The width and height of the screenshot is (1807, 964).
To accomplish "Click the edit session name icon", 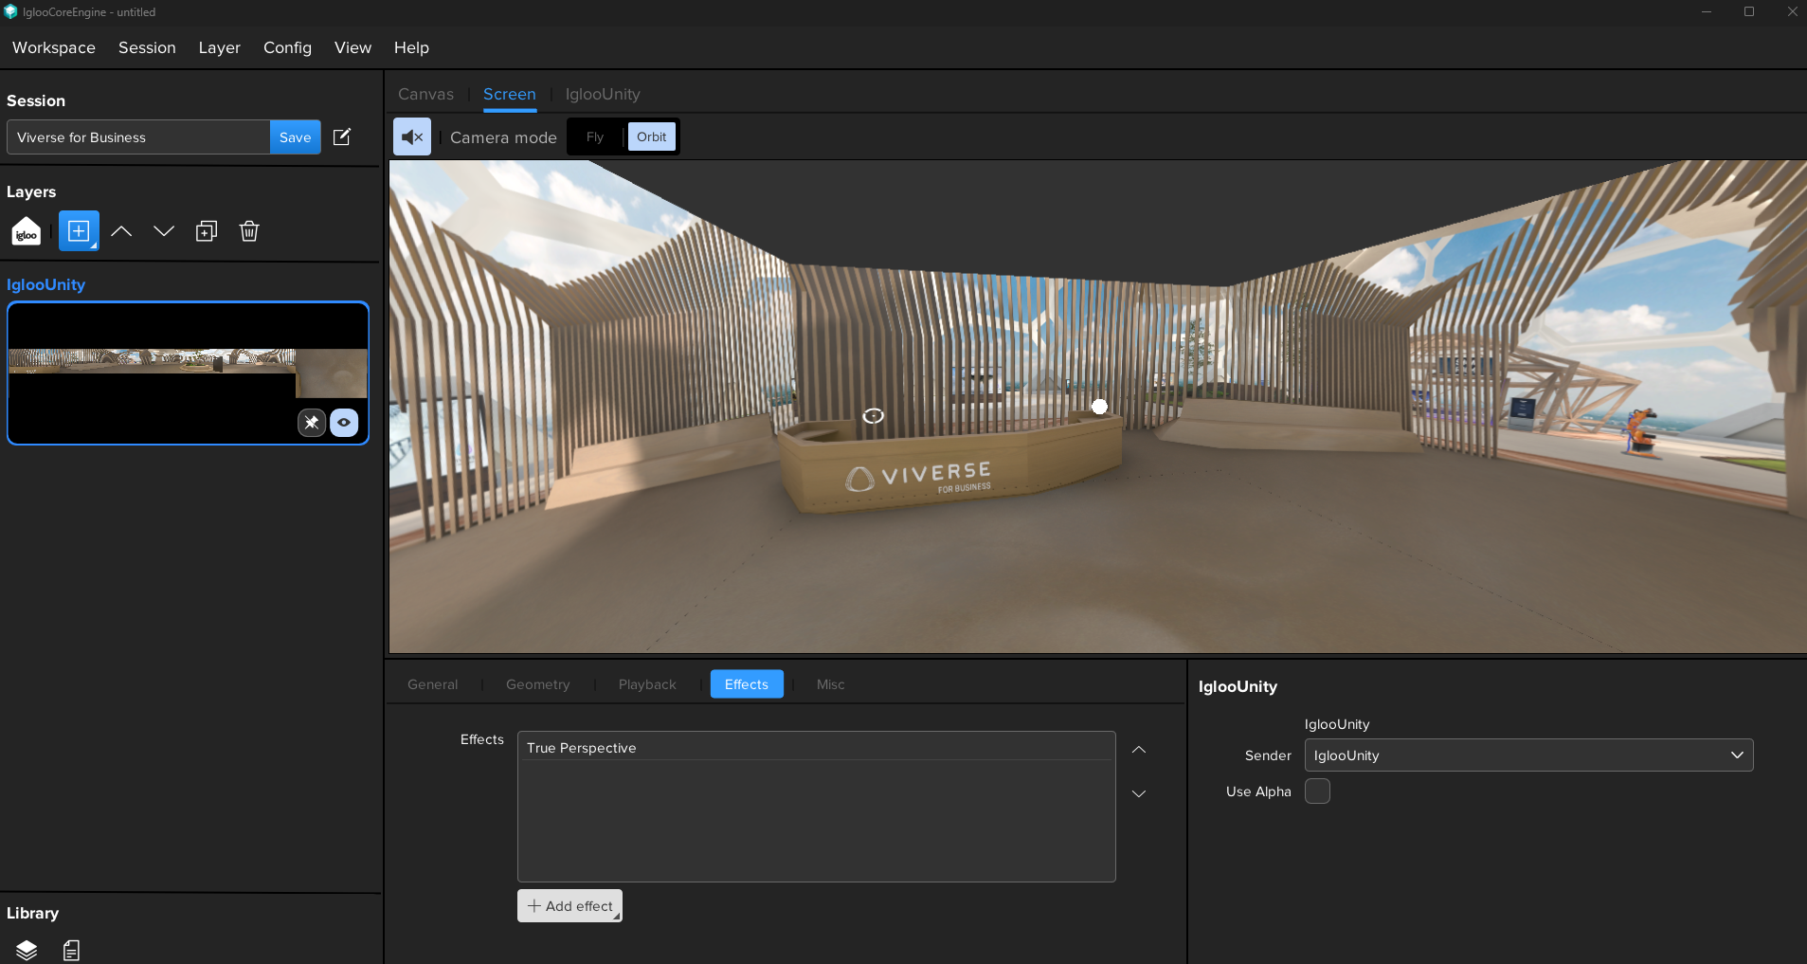I will [x=342, y=137].
